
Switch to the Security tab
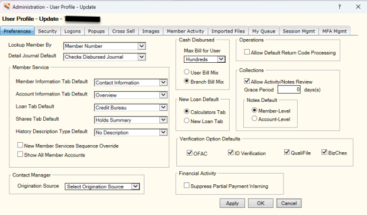click(x=47, y=31)
